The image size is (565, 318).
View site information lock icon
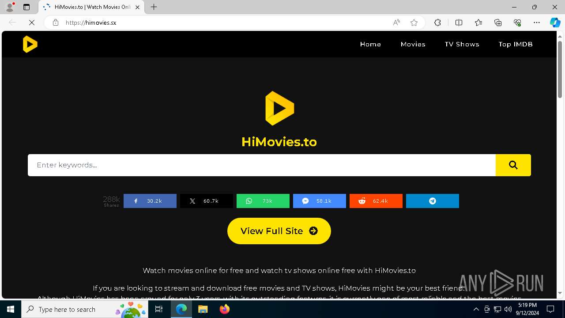[x=56, y=23]
